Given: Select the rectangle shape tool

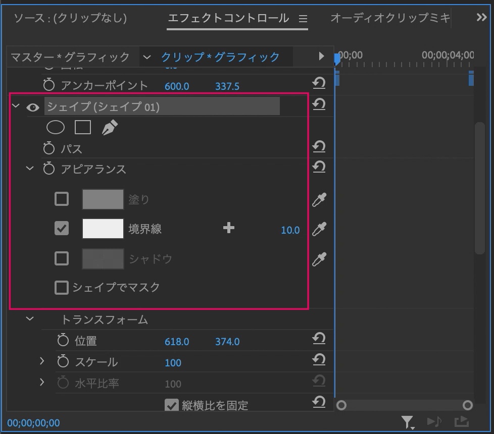Looking at the screenshot, I should coord(82,128).
